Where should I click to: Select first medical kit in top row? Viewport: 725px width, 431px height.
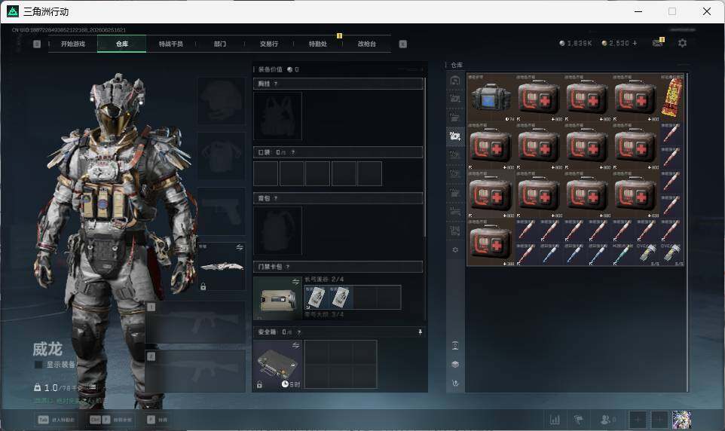point(539,97)
